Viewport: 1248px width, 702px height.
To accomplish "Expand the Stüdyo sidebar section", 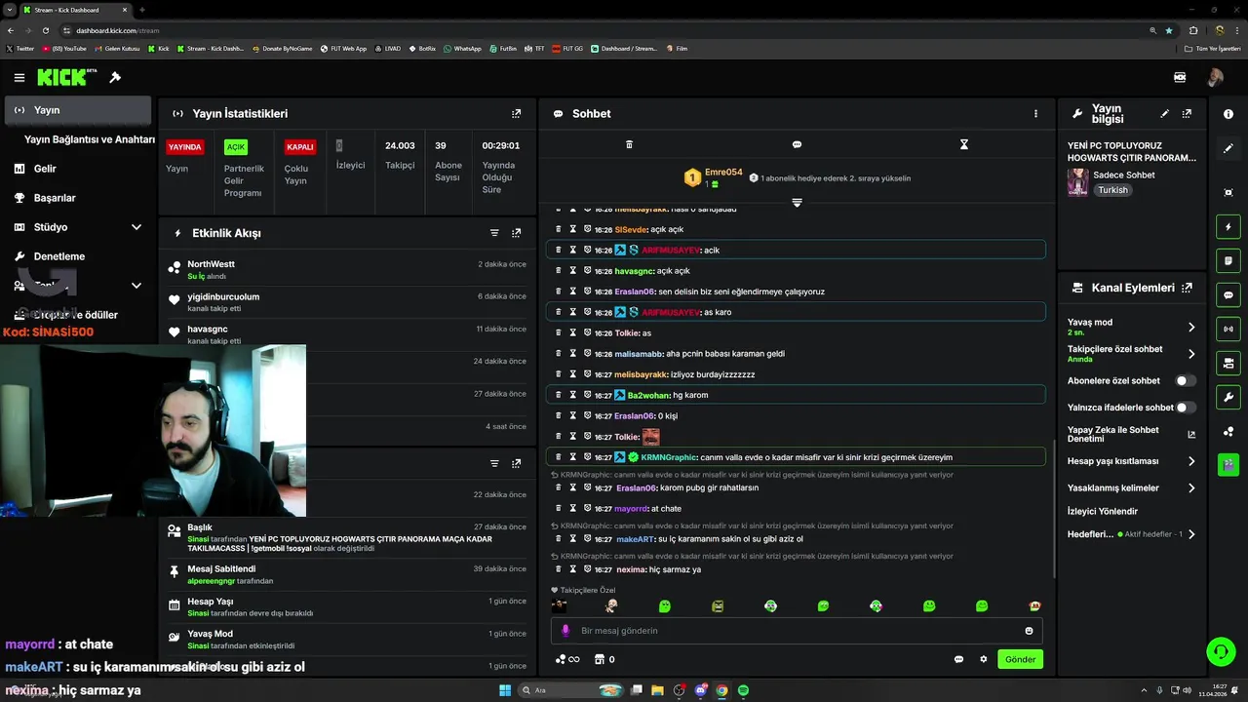I will pyautogui.click(x=136, y=227).
